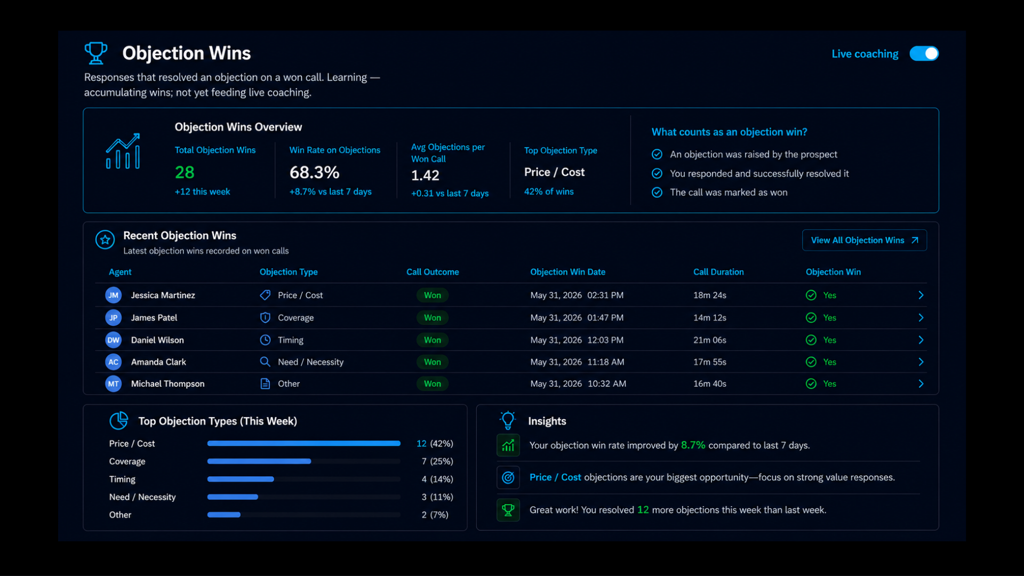This screenshot has height=576, width=1024.
Task: Click the pie chart icon by Top Objection Types
Action: coord(118,420)
